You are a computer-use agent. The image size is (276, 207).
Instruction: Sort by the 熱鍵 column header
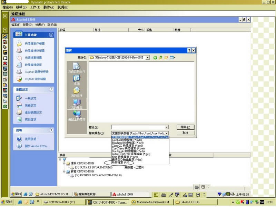point(182,30)
